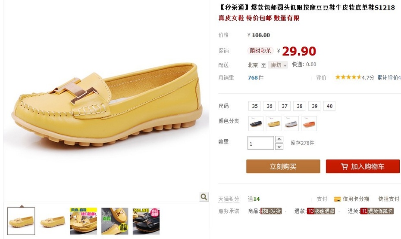Click the 按时发货 service badge
Viewport: 401px width, 239px height.
click(271, 211)
